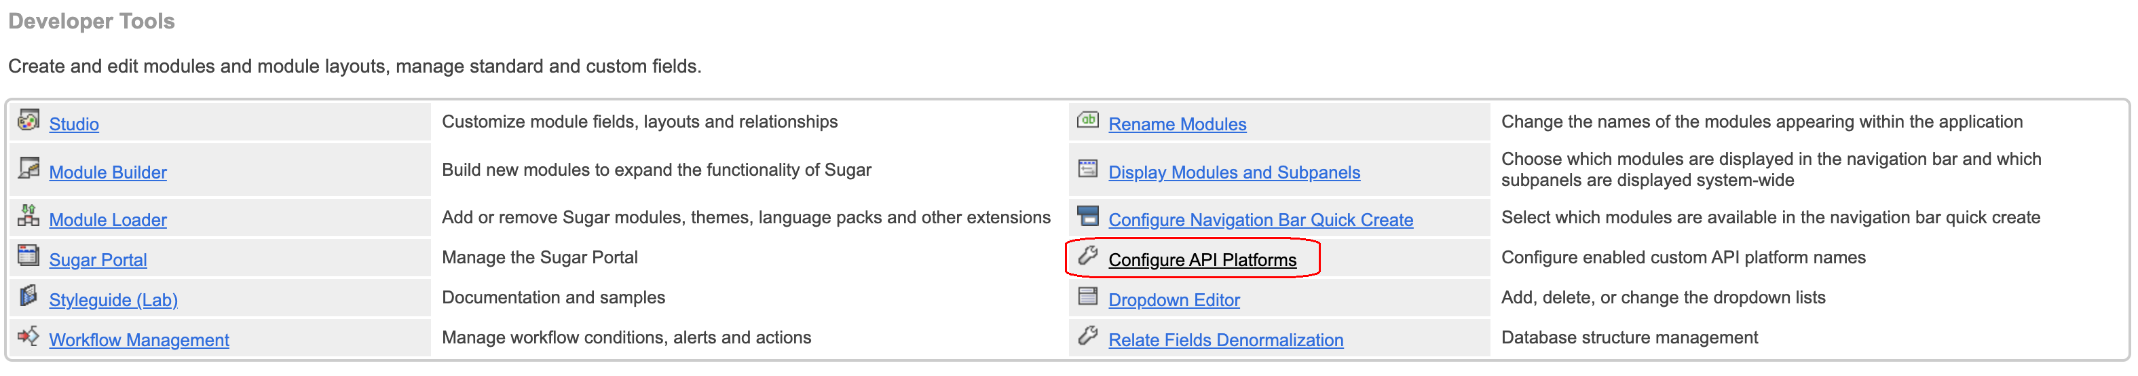Click the Dropdown Editor icon
The image size is (2138, 376).
(1087, 297)
